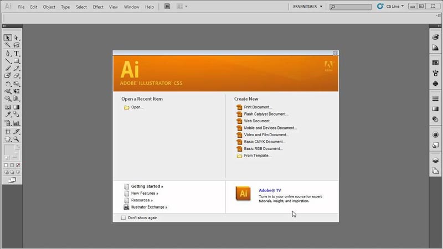Set paint mode to None (red slash)

[18, 165]
